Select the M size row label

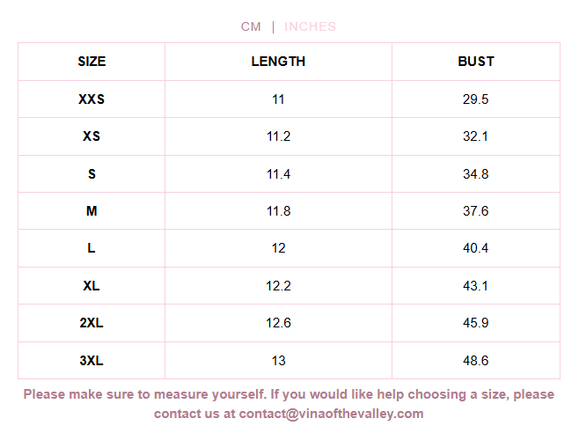pos(92,211)
